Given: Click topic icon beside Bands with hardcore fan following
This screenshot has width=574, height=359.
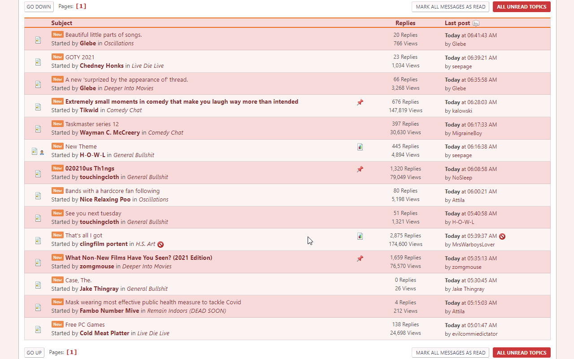Looking at the screenshot, I should pyautogui.click(x=38, y=196).
